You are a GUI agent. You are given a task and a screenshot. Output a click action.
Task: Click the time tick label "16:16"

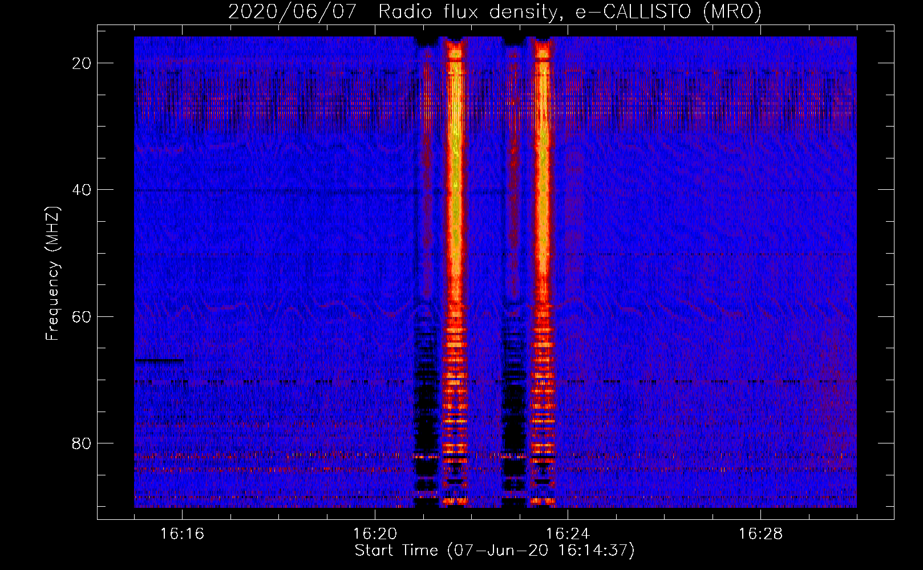tap(182, 534)
